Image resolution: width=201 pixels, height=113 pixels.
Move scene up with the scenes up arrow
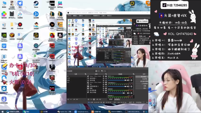pos(74,99)
